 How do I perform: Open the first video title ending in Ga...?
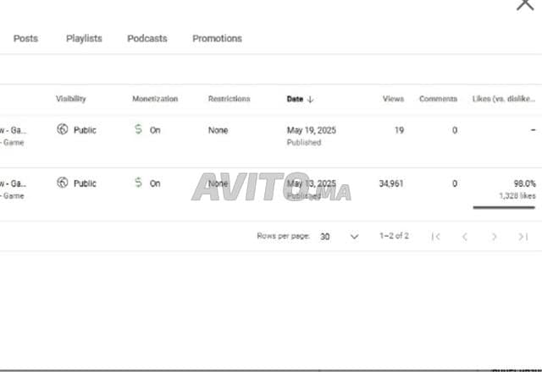coord(13,130)
